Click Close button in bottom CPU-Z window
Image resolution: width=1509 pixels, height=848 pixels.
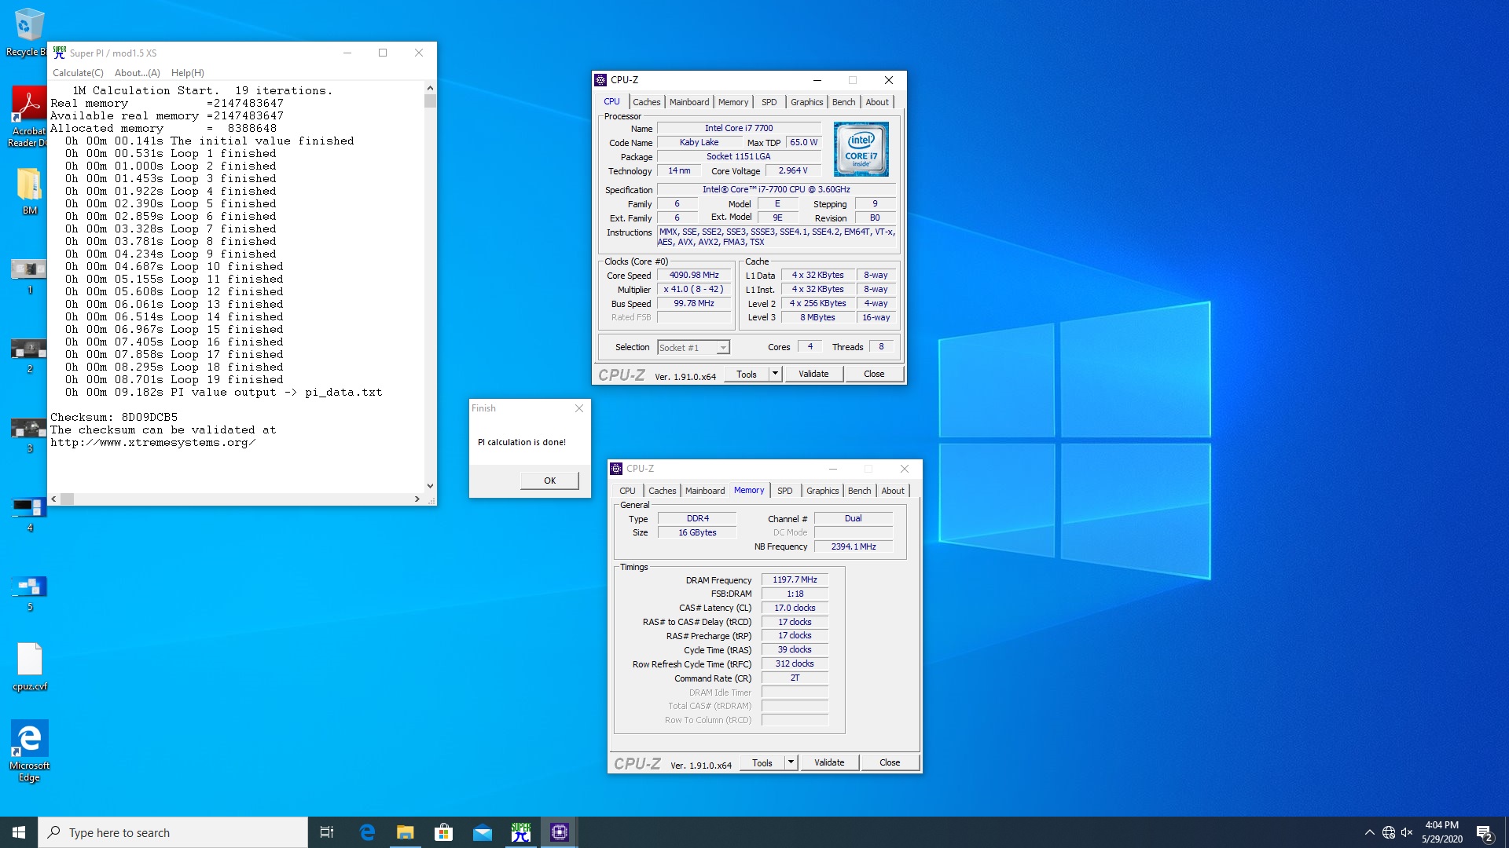coord(890,763)
